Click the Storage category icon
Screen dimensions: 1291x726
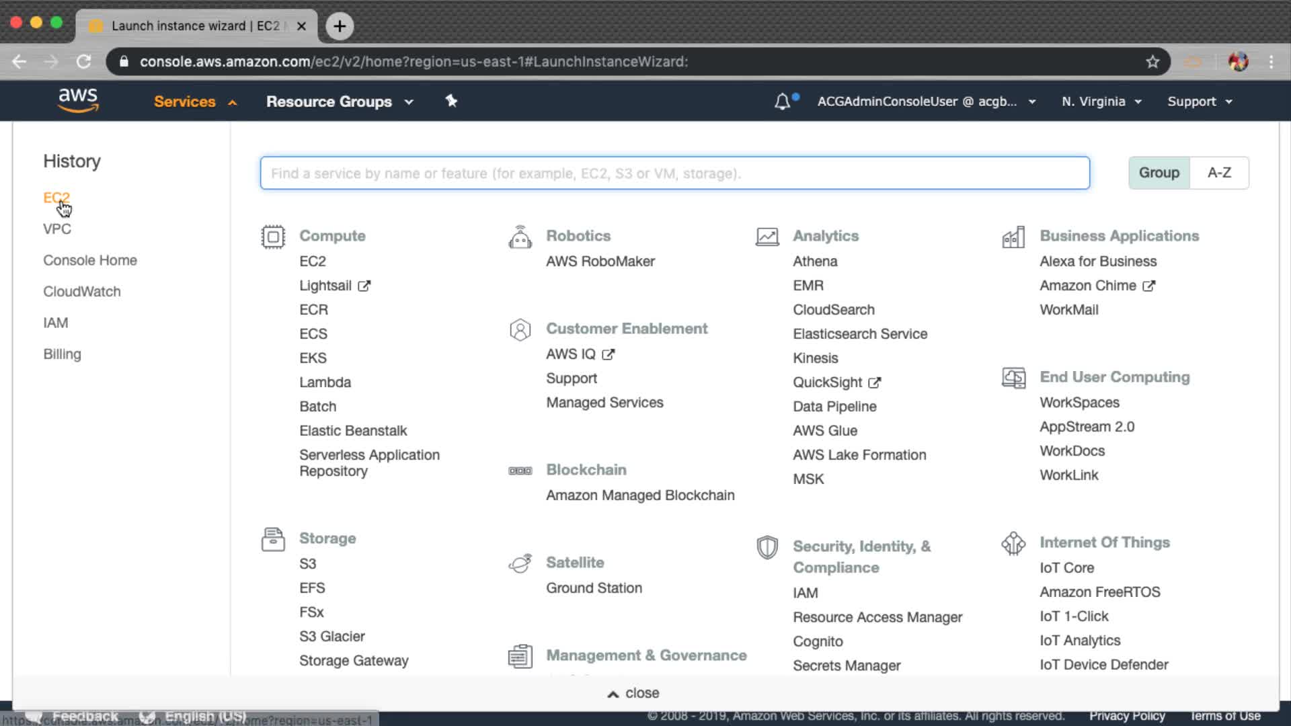click(x=273, y=539)
